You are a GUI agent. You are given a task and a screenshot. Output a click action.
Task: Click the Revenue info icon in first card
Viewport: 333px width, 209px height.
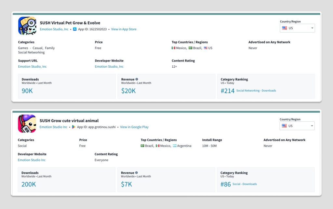tap(137, 79)
